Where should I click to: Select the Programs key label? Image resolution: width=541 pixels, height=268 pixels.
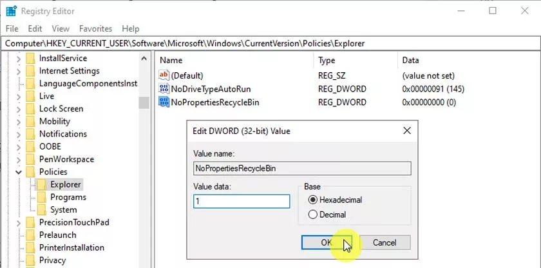coord(68,197)
